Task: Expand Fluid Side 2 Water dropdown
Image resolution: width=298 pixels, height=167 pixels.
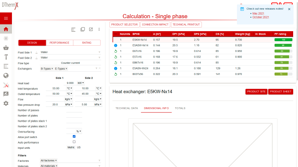Action: tap(99, 58)
